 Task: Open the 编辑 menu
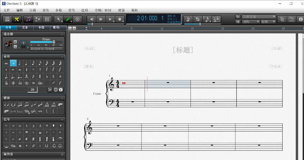click(x=20, y=10)
